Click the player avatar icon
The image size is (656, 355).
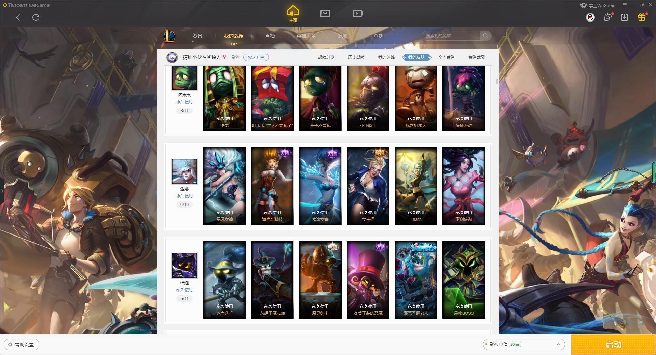(172, 57)
